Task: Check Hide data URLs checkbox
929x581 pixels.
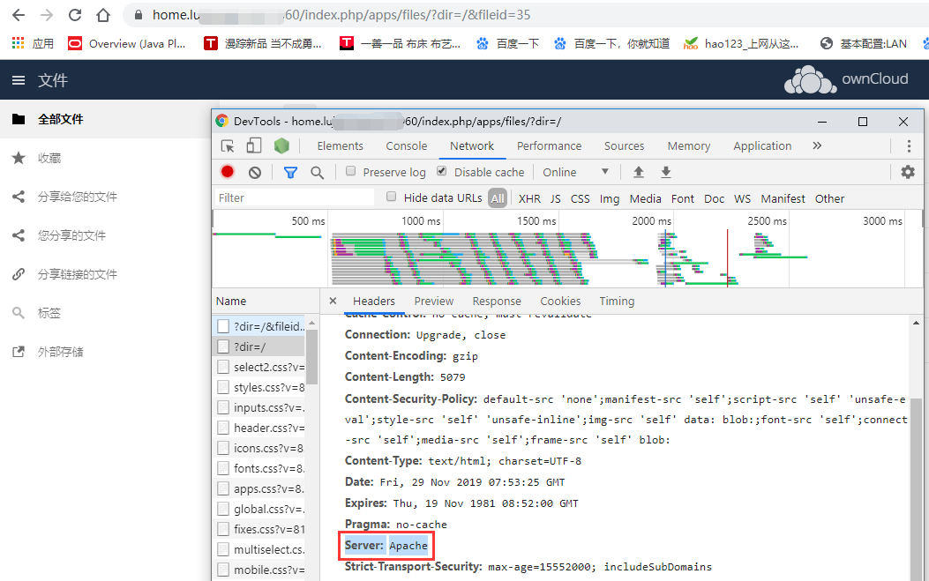Action: pyautogui.click(x=391, y=197)
